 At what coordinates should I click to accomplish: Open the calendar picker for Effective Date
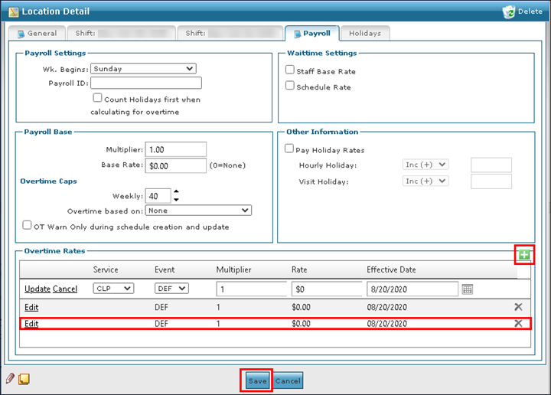coord(468,289)
